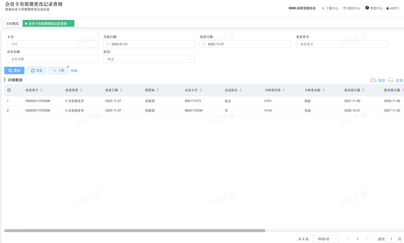Sort by 保管地 column arrows
Screen dimensions: 404x243
(x=158, y=90)
